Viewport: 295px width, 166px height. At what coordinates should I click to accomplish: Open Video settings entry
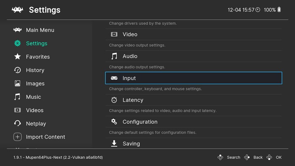pyautogui.click(x=193, y=34)
